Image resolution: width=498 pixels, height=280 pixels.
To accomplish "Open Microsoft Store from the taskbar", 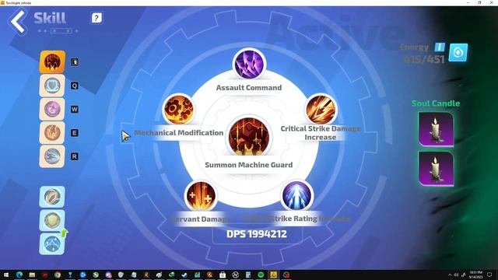I will click(223, 275).
